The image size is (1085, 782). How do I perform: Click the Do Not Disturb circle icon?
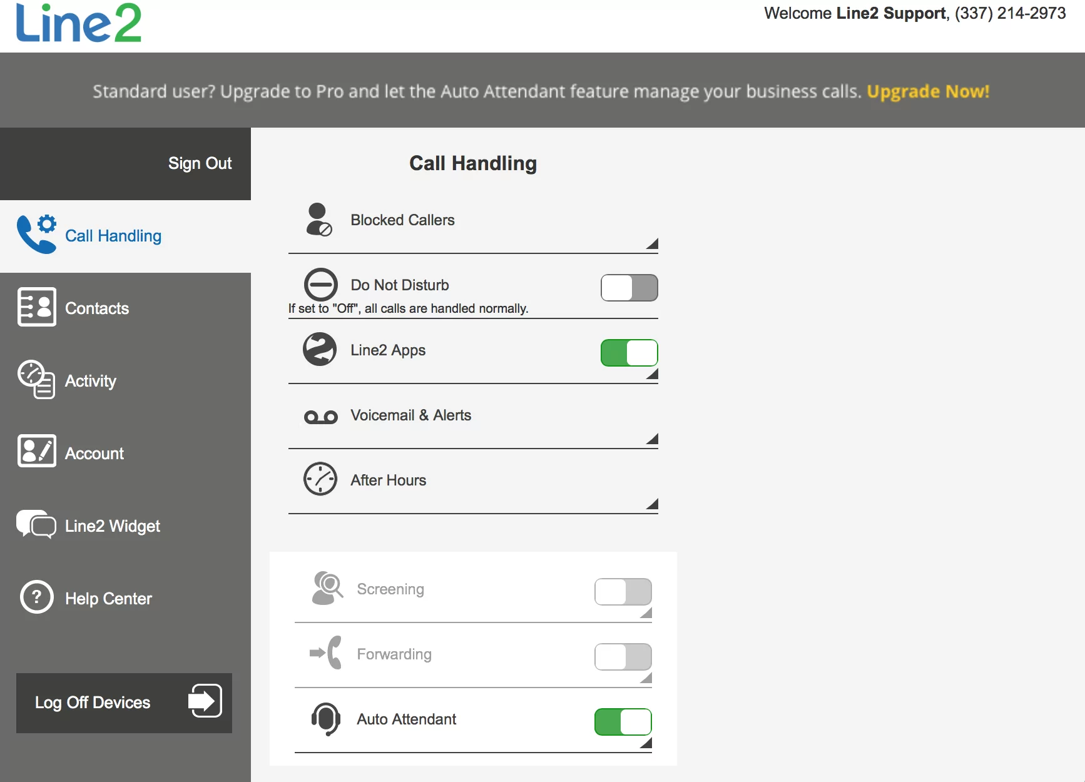point(320,285)
